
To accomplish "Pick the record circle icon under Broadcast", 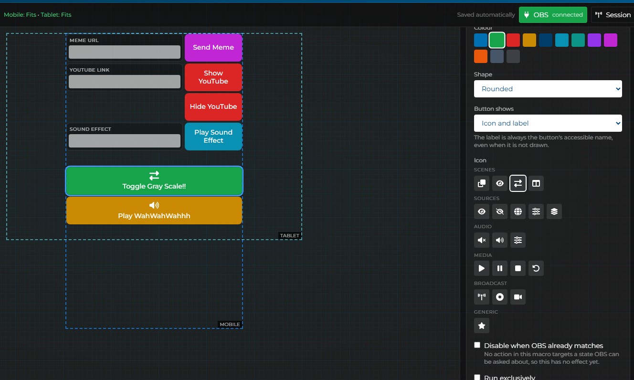I will coord(500,297).
